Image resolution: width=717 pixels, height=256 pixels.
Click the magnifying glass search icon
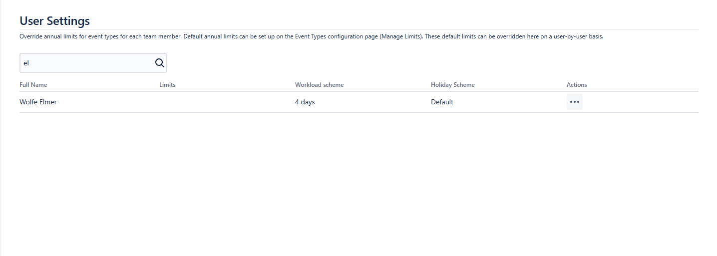point(159,63)
